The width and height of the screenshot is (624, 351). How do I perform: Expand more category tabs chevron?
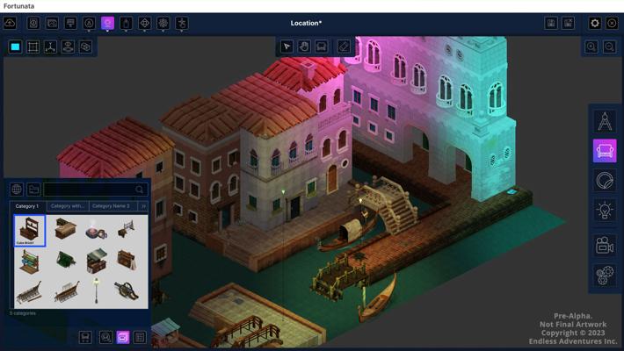[143, 206]
